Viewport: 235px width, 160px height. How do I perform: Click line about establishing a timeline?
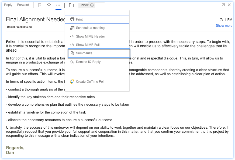tap(46, 112)
